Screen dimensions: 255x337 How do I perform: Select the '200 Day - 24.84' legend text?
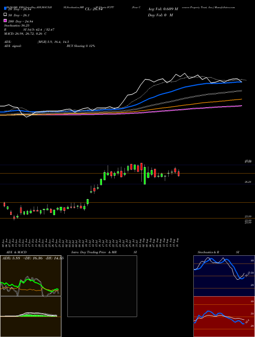(x=20, y=21)
